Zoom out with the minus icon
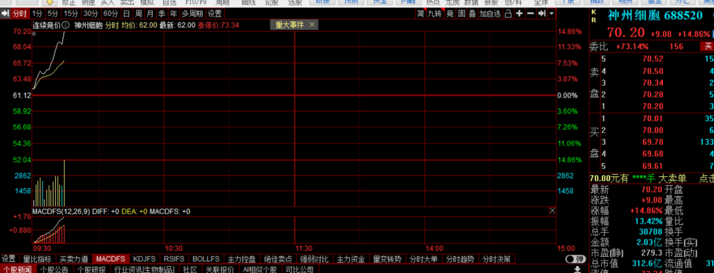The height and width of the screenshot is (273, 714). click(x=531, y=14)
